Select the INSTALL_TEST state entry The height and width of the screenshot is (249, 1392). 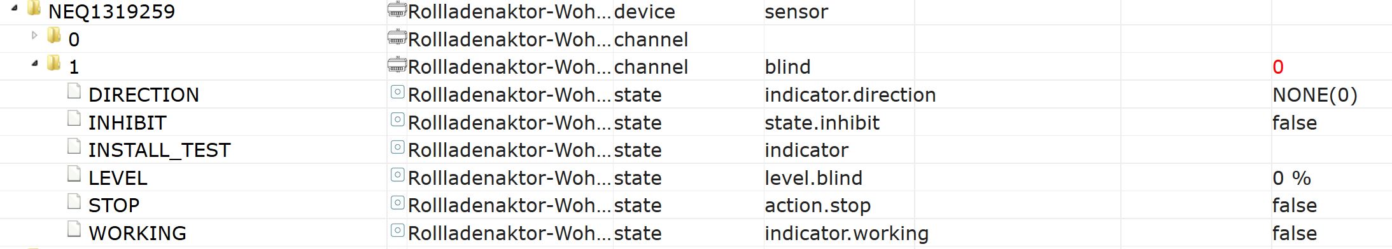click(159, 151)
